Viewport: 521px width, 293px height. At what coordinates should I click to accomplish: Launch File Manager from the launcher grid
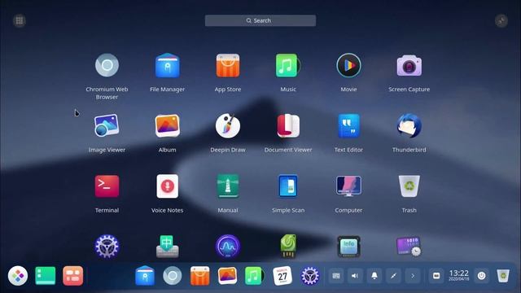pos(168,65)
